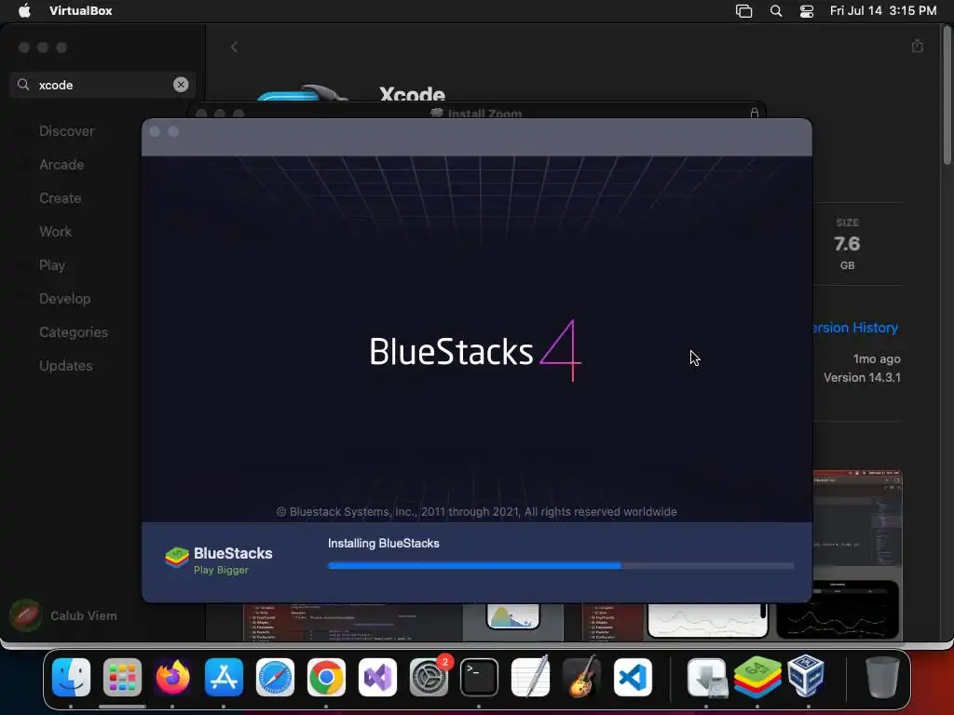Open System Settings with badge
The width and height of the screenshot is (954, 715).
pos(429,677)
